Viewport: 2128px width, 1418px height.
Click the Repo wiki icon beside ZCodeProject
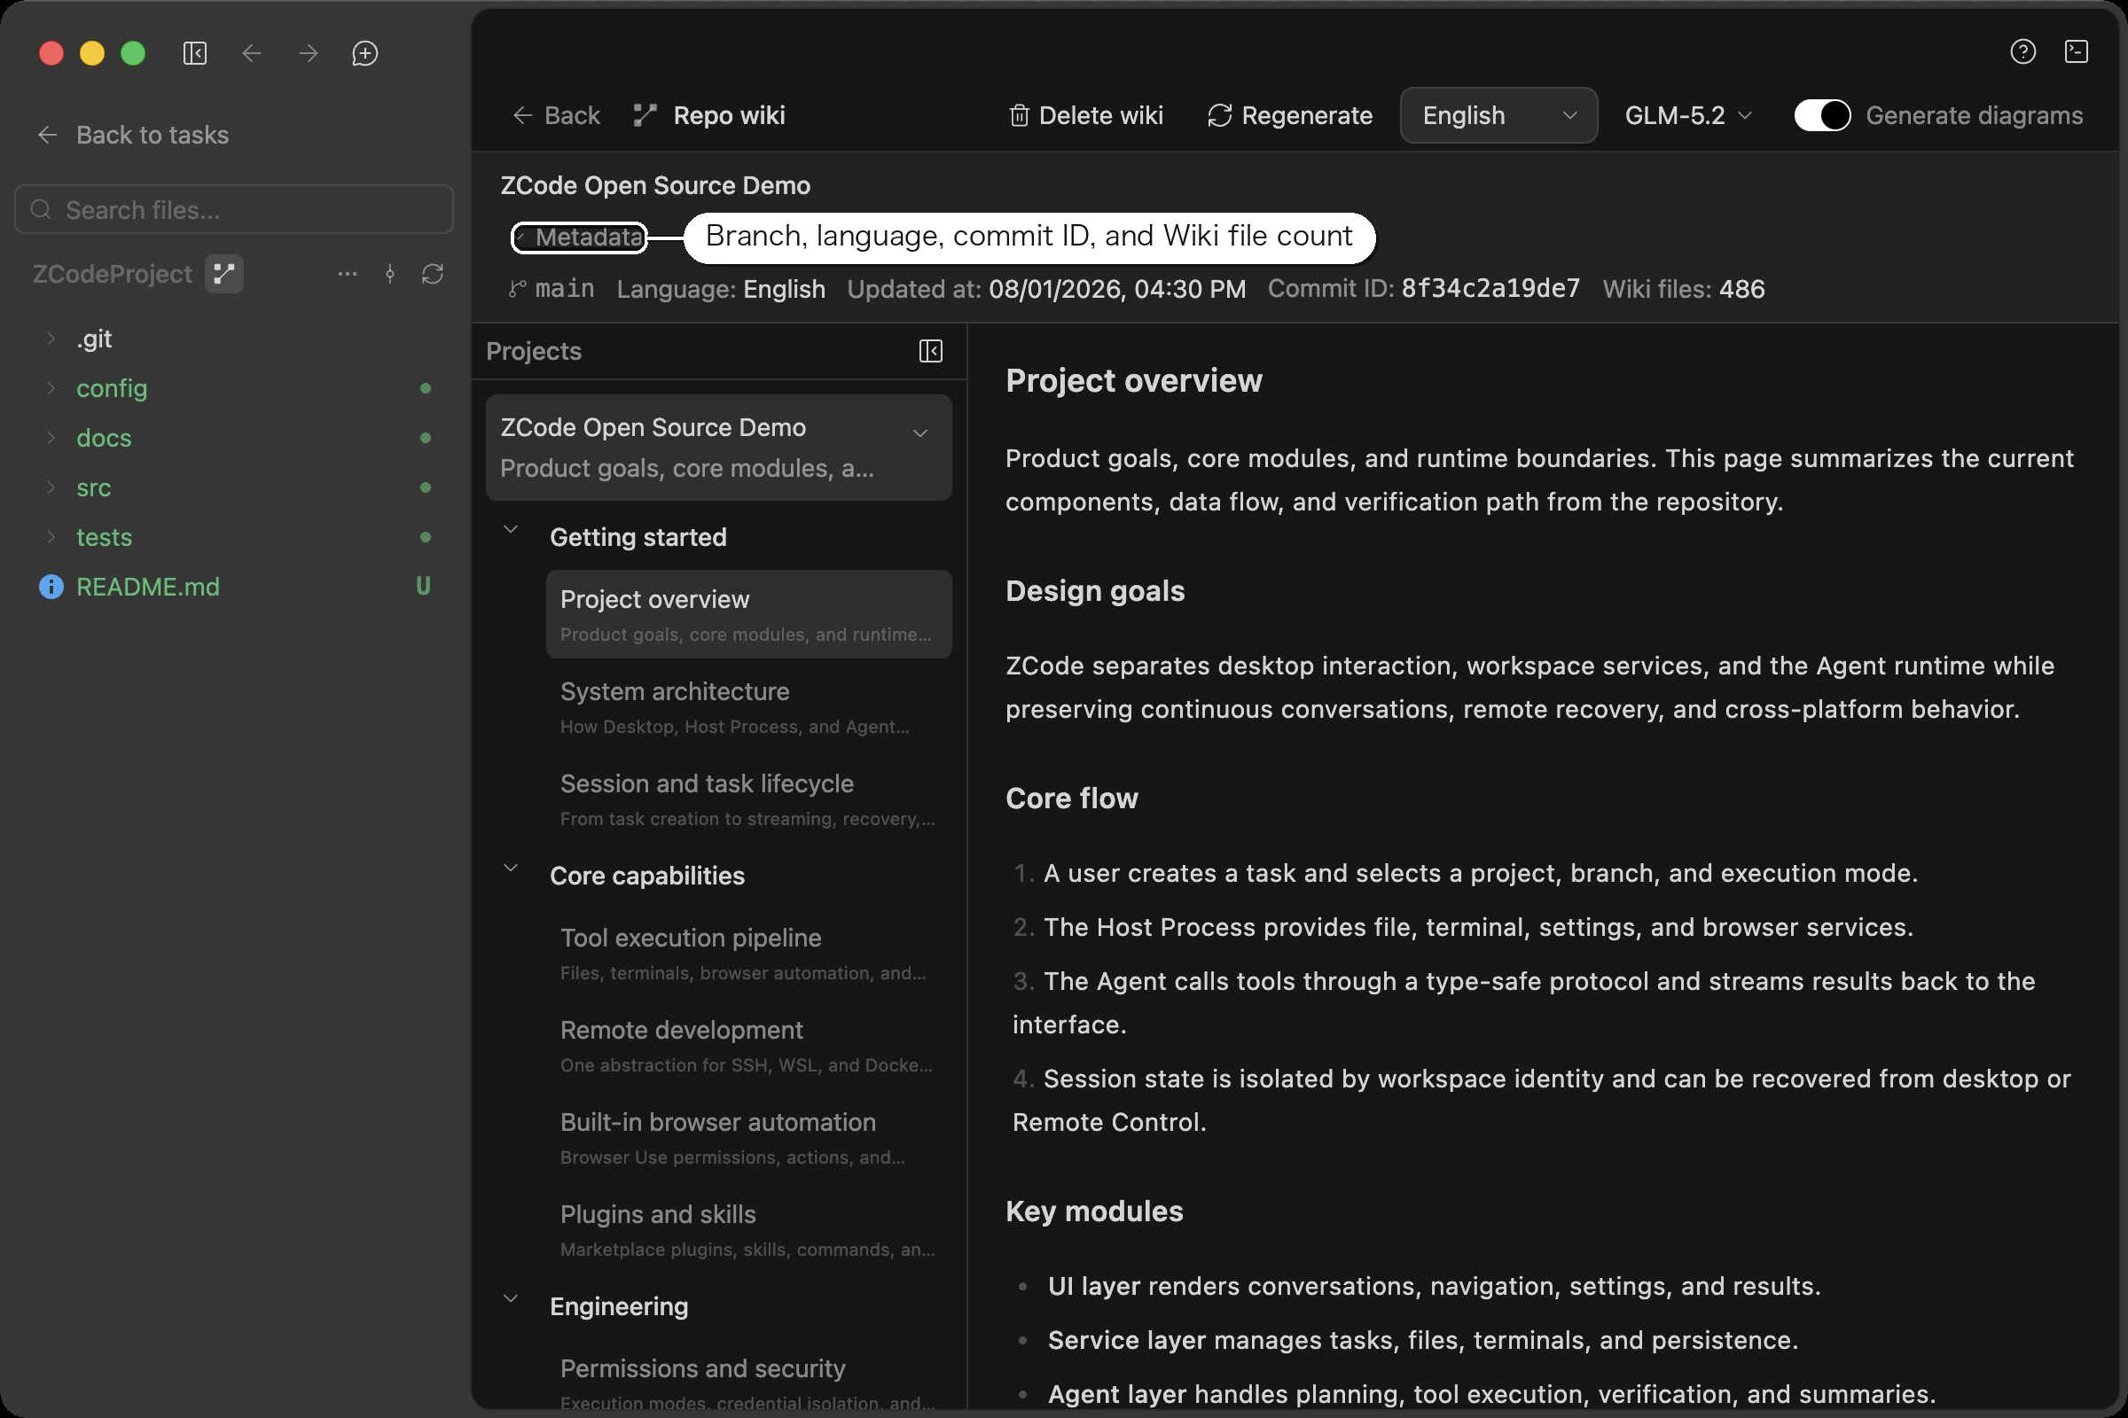tap(223, 274)
